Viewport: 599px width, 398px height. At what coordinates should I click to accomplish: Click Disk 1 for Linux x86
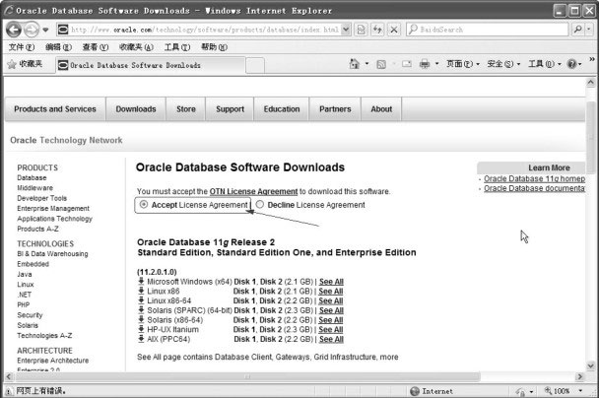(244, 292)
